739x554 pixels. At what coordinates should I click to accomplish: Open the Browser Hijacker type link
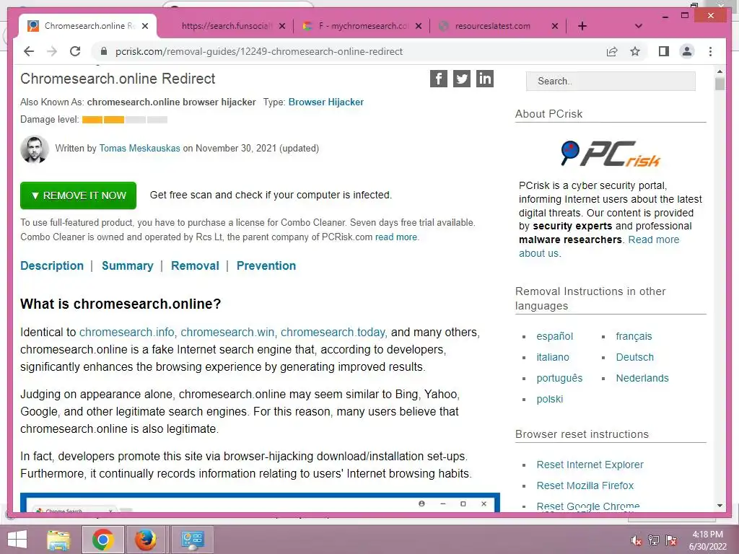tap(325, 102)
